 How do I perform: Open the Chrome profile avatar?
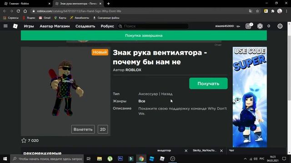(x=280, y=11)
